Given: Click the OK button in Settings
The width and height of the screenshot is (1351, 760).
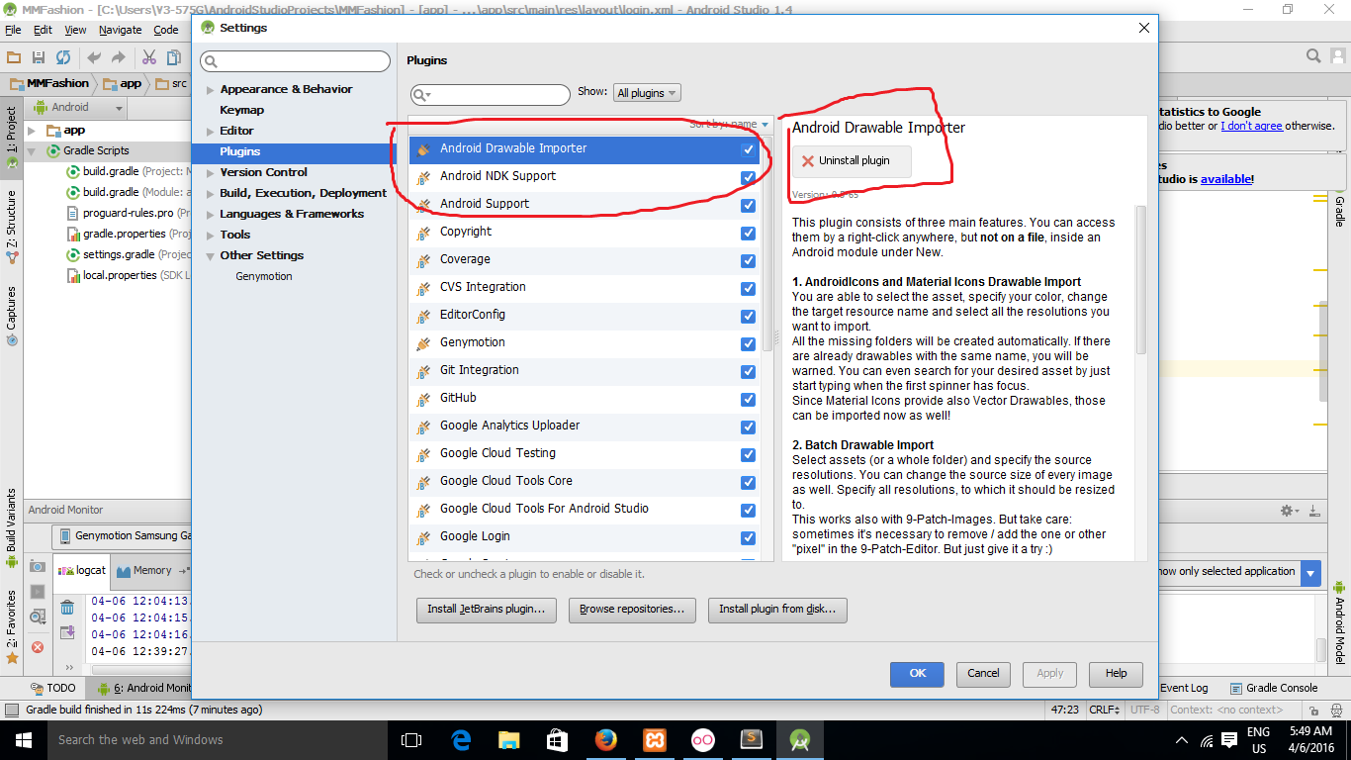Looking at the screenshot, I should click(x=917, y=674).
